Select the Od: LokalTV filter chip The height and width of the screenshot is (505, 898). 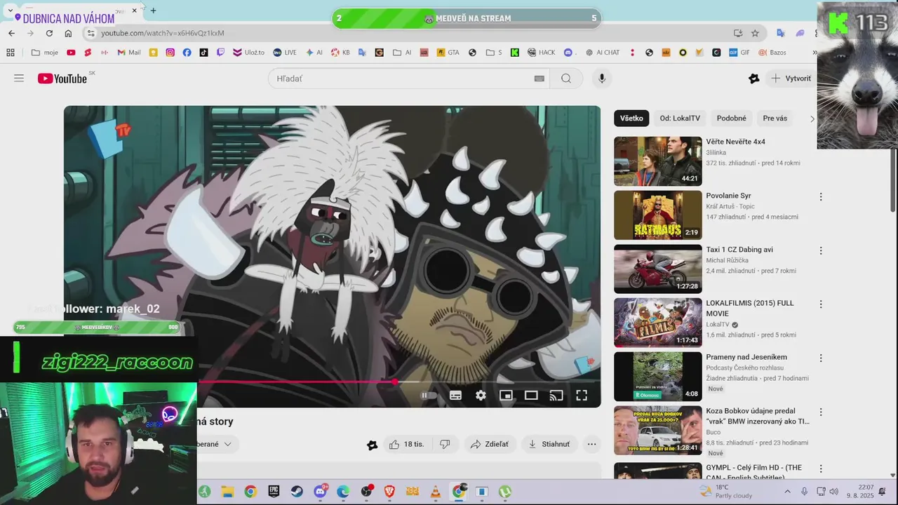coord(680,119)
